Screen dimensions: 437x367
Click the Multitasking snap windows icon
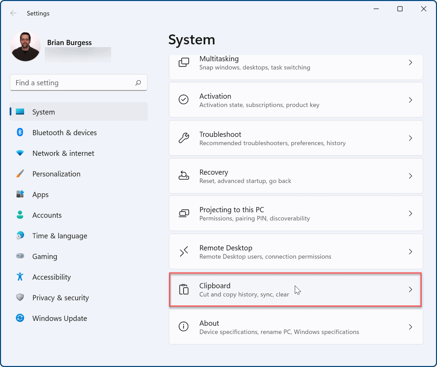point(184,62)
